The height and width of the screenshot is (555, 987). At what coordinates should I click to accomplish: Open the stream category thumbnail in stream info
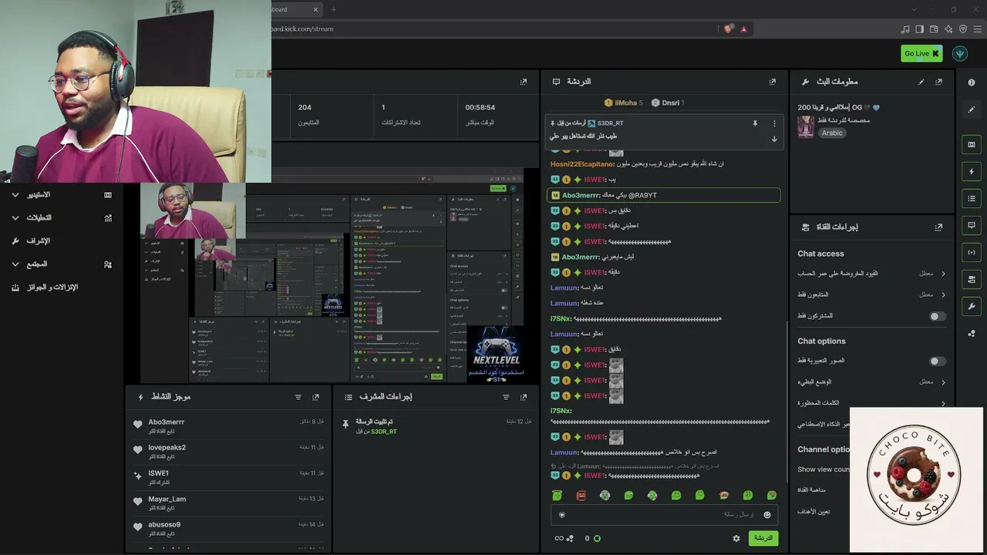pos(806,126)
